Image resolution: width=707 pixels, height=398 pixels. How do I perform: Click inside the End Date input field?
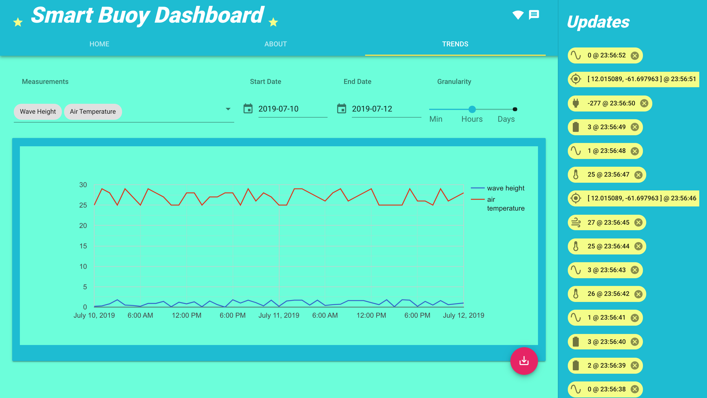coord(372,109)
